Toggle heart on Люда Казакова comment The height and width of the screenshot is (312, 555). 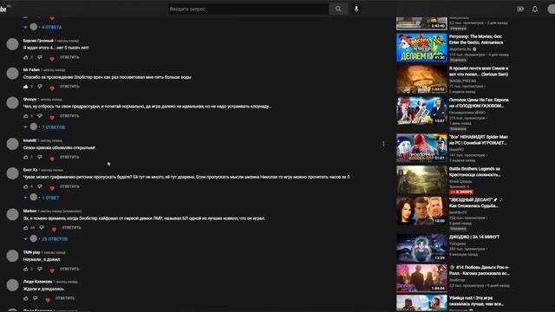[x=48, y=300]
